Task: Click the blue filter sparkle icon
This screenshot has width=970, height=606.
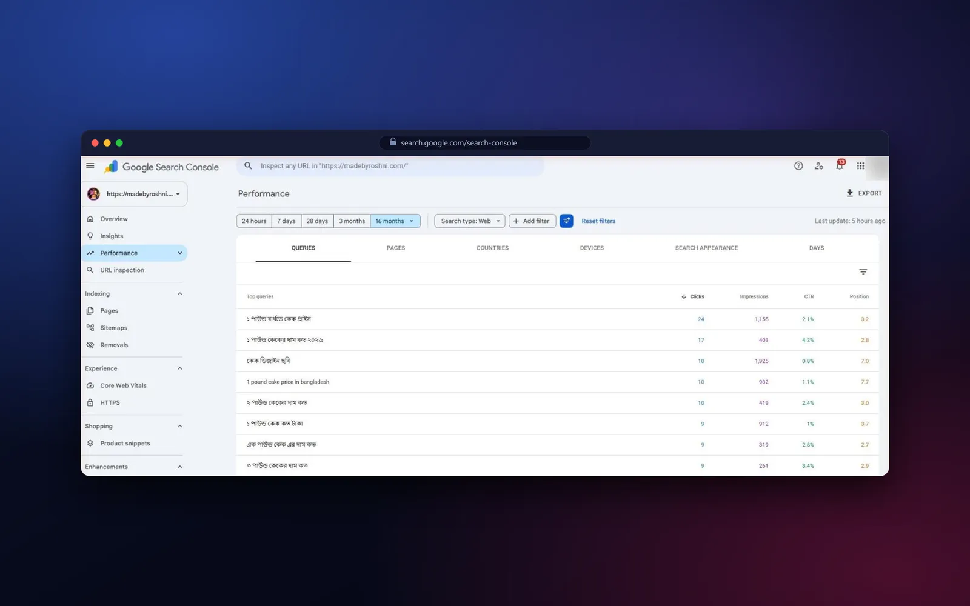Action: [566, 221]
